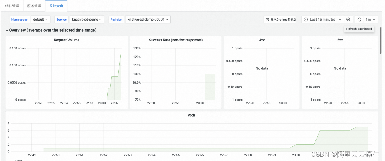Viewport: 385px width, 161px height.
Task: Zoom out the time range
Action: 348,20
